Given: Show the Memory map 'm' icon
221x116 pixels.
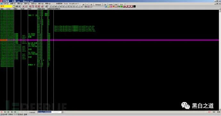Looking at the screenshot, I should click(56, 6).
